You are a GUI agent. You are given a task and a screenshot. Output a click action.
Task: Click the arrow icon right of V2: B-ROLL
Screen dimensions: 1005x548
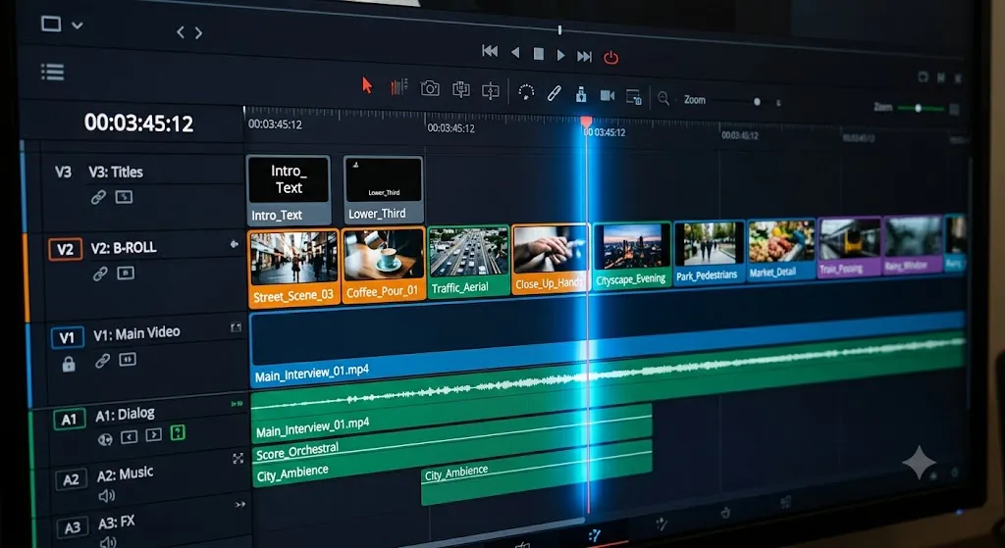click(x=234, y=244)
